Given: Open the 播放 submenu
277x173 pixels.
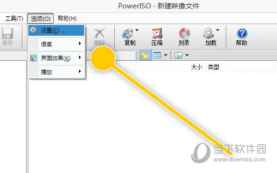Looking at the screenshot, I should [56, 72].
